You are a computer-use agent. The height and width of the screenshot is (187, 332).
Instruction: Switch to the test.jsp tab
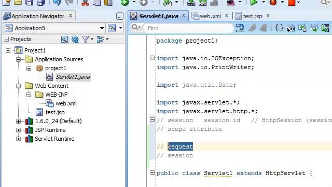point(253,16)
